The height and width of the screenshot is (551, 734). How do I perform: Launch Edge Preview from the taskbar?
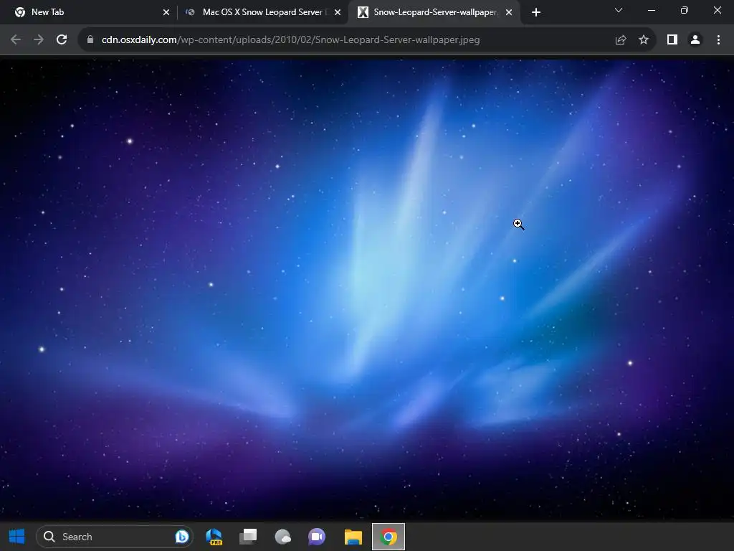(x=214, y=537)
